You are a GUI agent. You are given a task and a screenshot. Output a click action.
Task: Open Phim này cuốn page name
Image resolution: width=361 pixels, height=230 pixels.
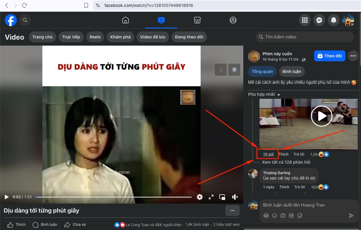(x=277, y=54)
